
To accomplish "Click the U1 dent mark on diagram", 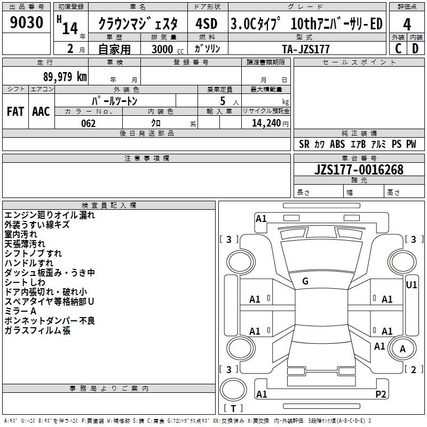I will point(411,285).
